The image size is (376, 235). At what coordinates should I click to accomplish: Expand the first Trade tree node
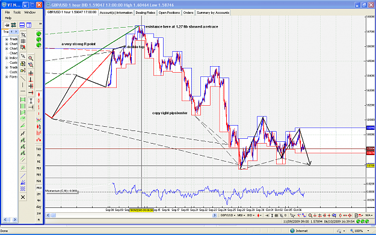click(x=7, y=39)
